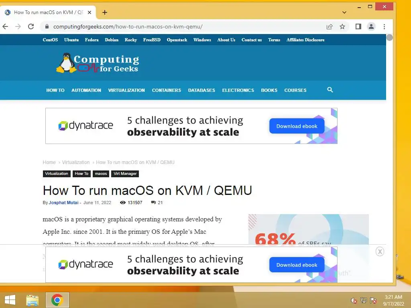Image resolution: width=411 pixels, height=308 pixels.
Task: Click the page vertical scrollbar thumb
Action: pos(389,37)
